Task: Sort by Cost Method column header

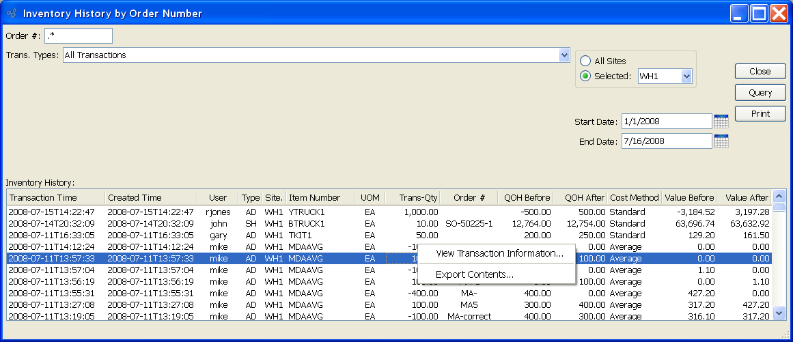Action: pos(635,197)
